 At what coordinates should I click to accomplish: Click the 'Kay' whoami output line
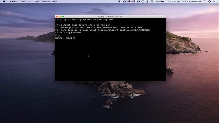[x=57, y=35]
